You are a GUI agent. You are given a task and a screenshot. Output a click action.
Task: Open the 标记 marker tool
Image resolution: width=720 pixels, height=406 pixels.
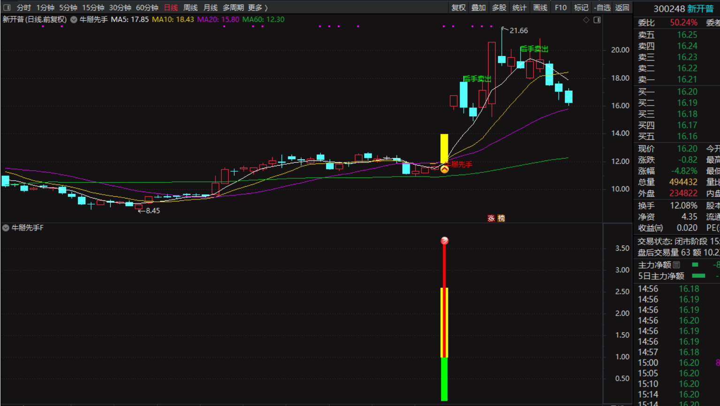pos(581,8)
